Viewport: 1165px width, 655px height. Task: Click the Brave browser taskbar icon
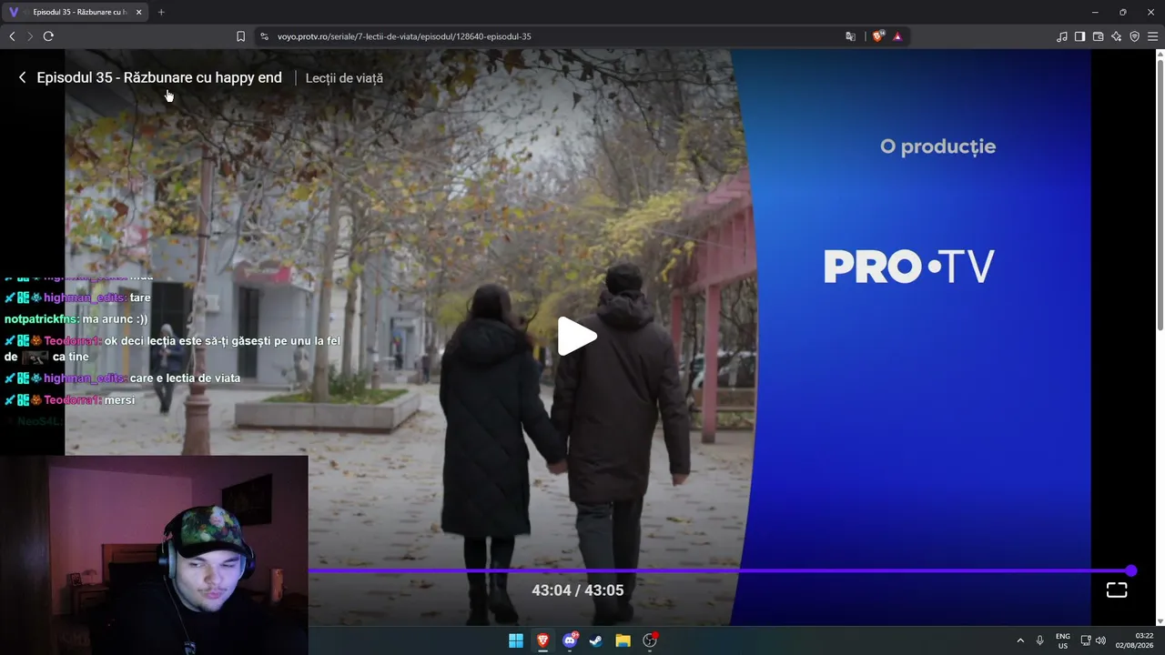coord(542,640)
